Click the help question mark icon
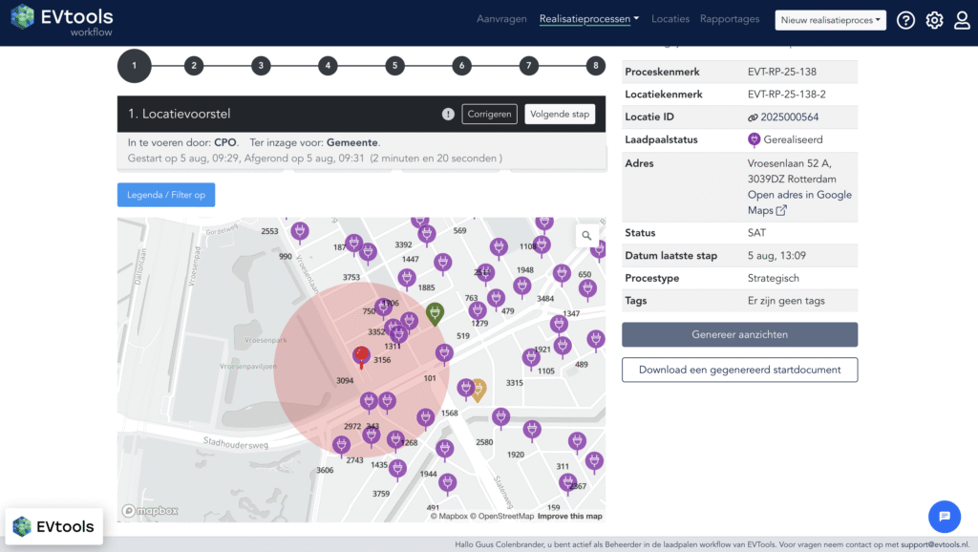This screenshot has height=552, width=978. (905, 20)
